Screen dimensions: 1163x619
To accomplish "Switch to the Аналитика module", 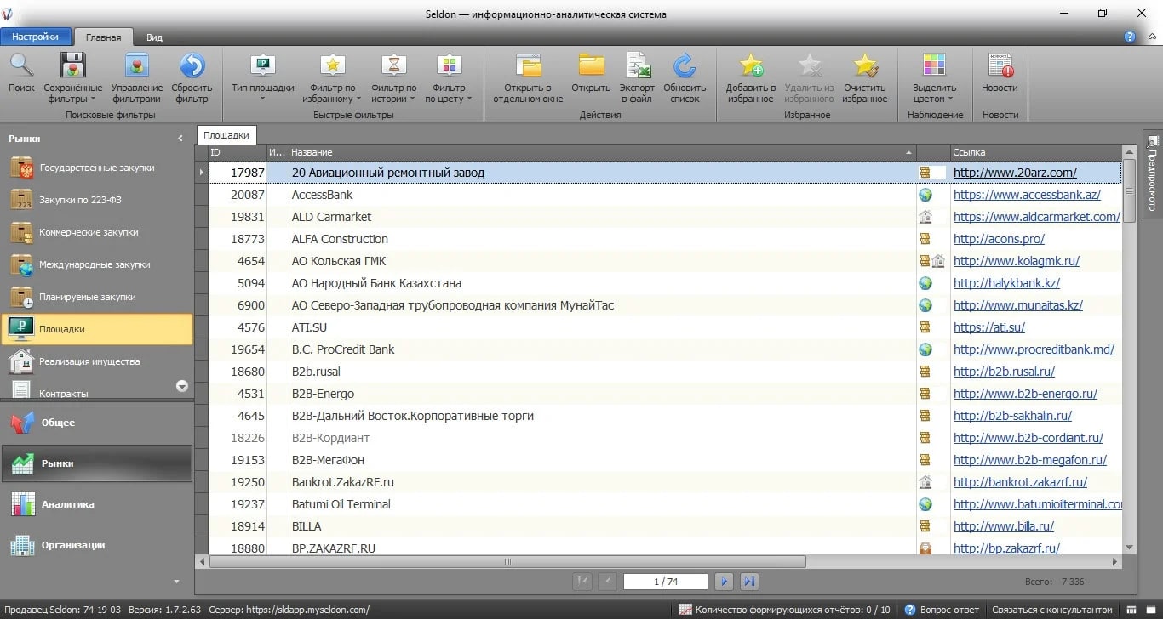I will coord(97,504).
